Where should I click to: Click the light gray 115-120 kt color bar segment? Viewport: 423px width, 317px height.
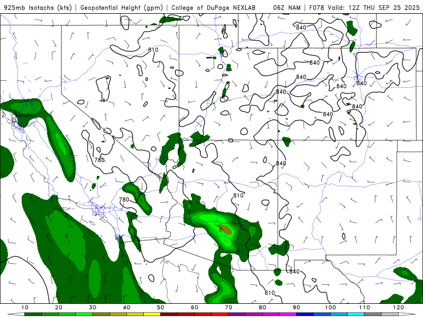(390, 314)
